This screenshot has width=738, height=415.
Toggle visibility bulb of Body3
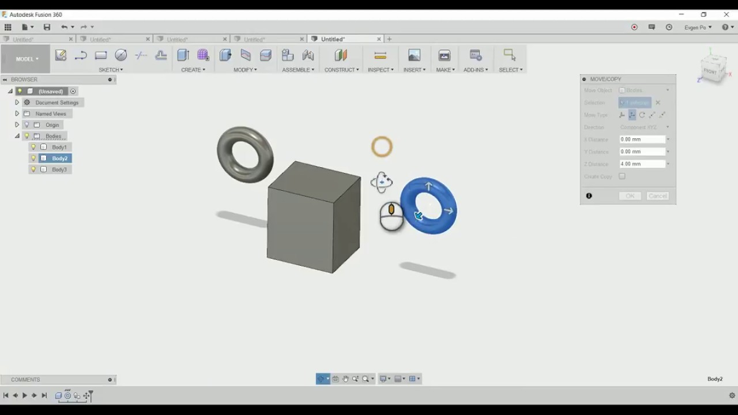[33, 169]
